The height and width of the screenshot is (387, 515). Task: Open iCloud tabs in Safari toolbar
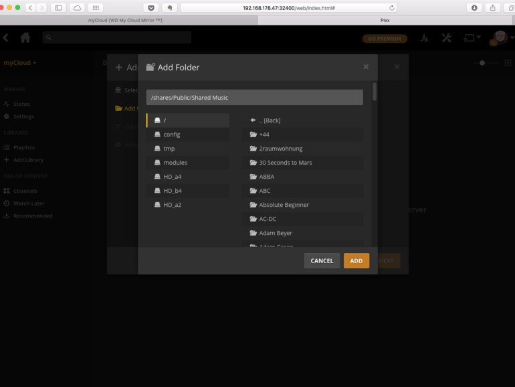click(x=77, y=7)
